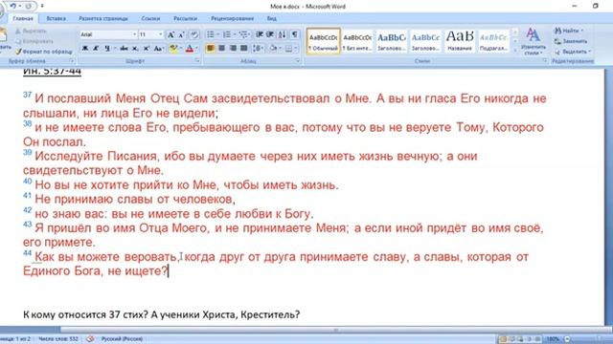Toggle subscript formatting
The image size is (613, 344).
coord(135,49)
